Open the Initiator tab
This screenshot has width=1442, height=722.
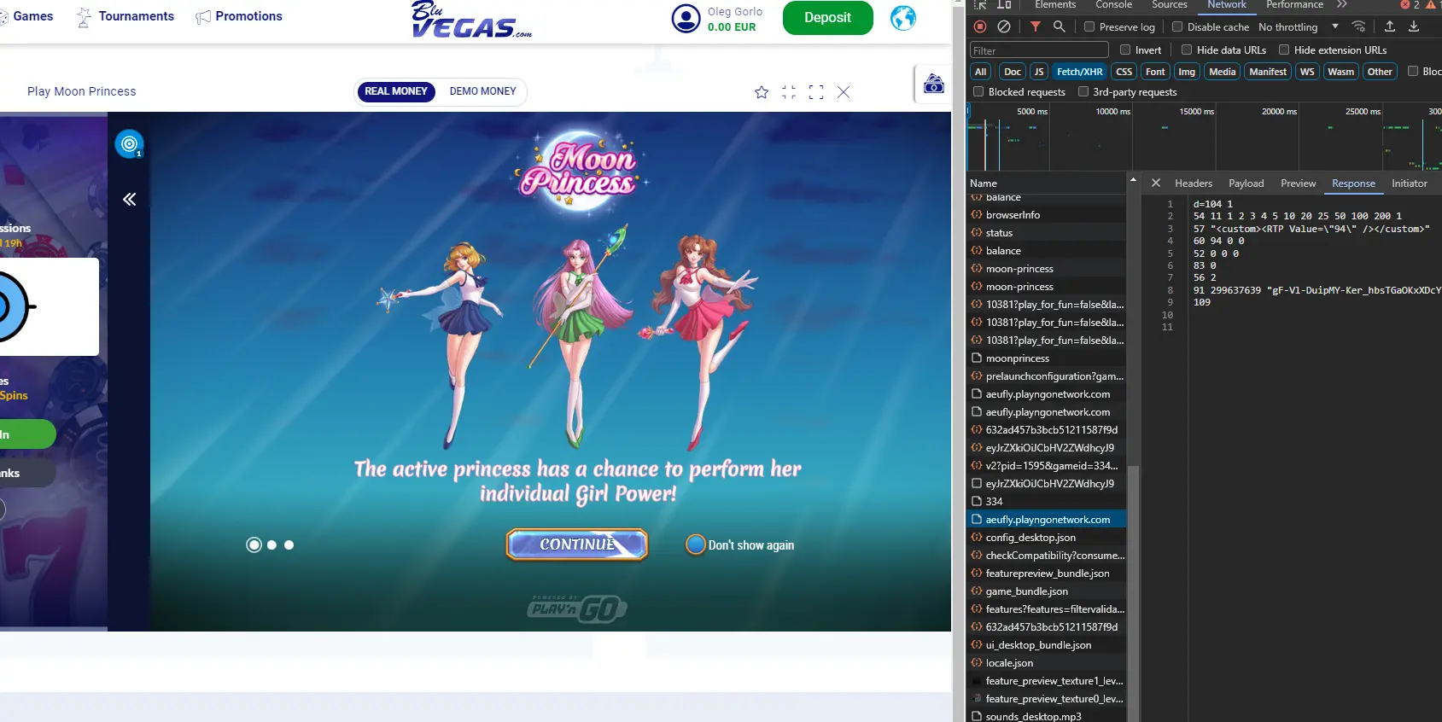click(1410, 183)
